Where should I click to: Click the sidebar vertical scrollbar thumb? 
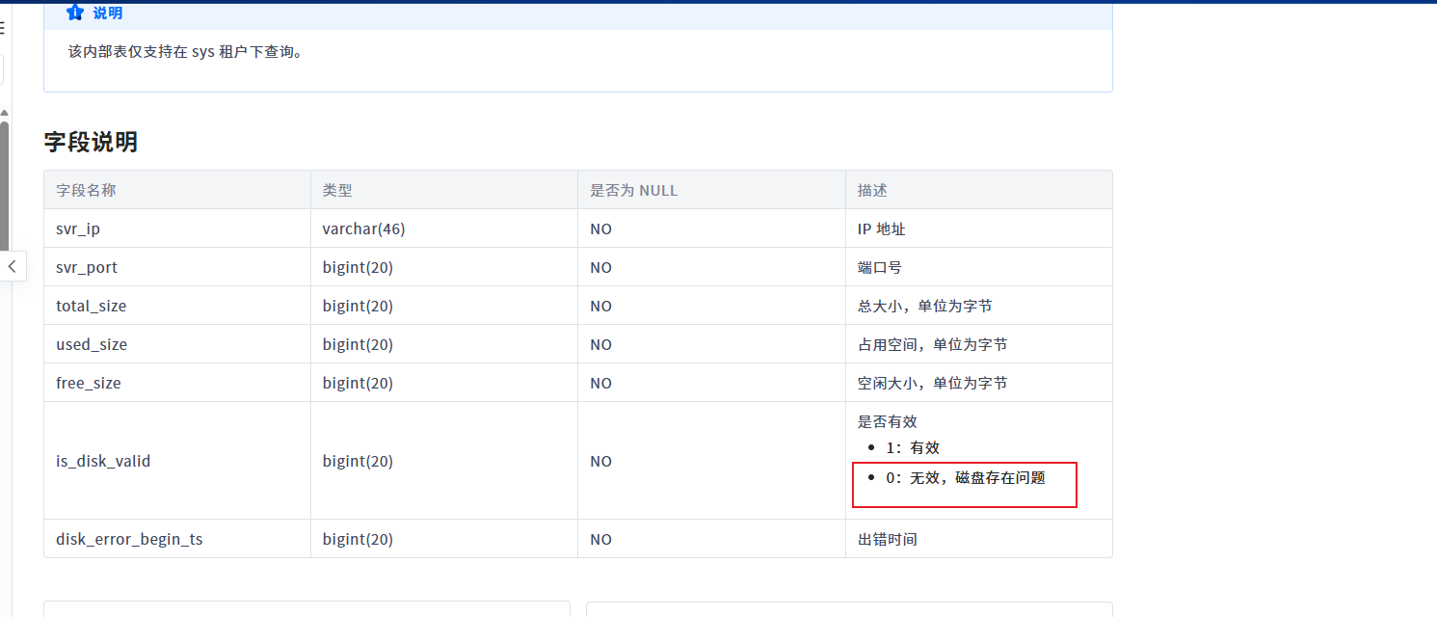(4, 183)
